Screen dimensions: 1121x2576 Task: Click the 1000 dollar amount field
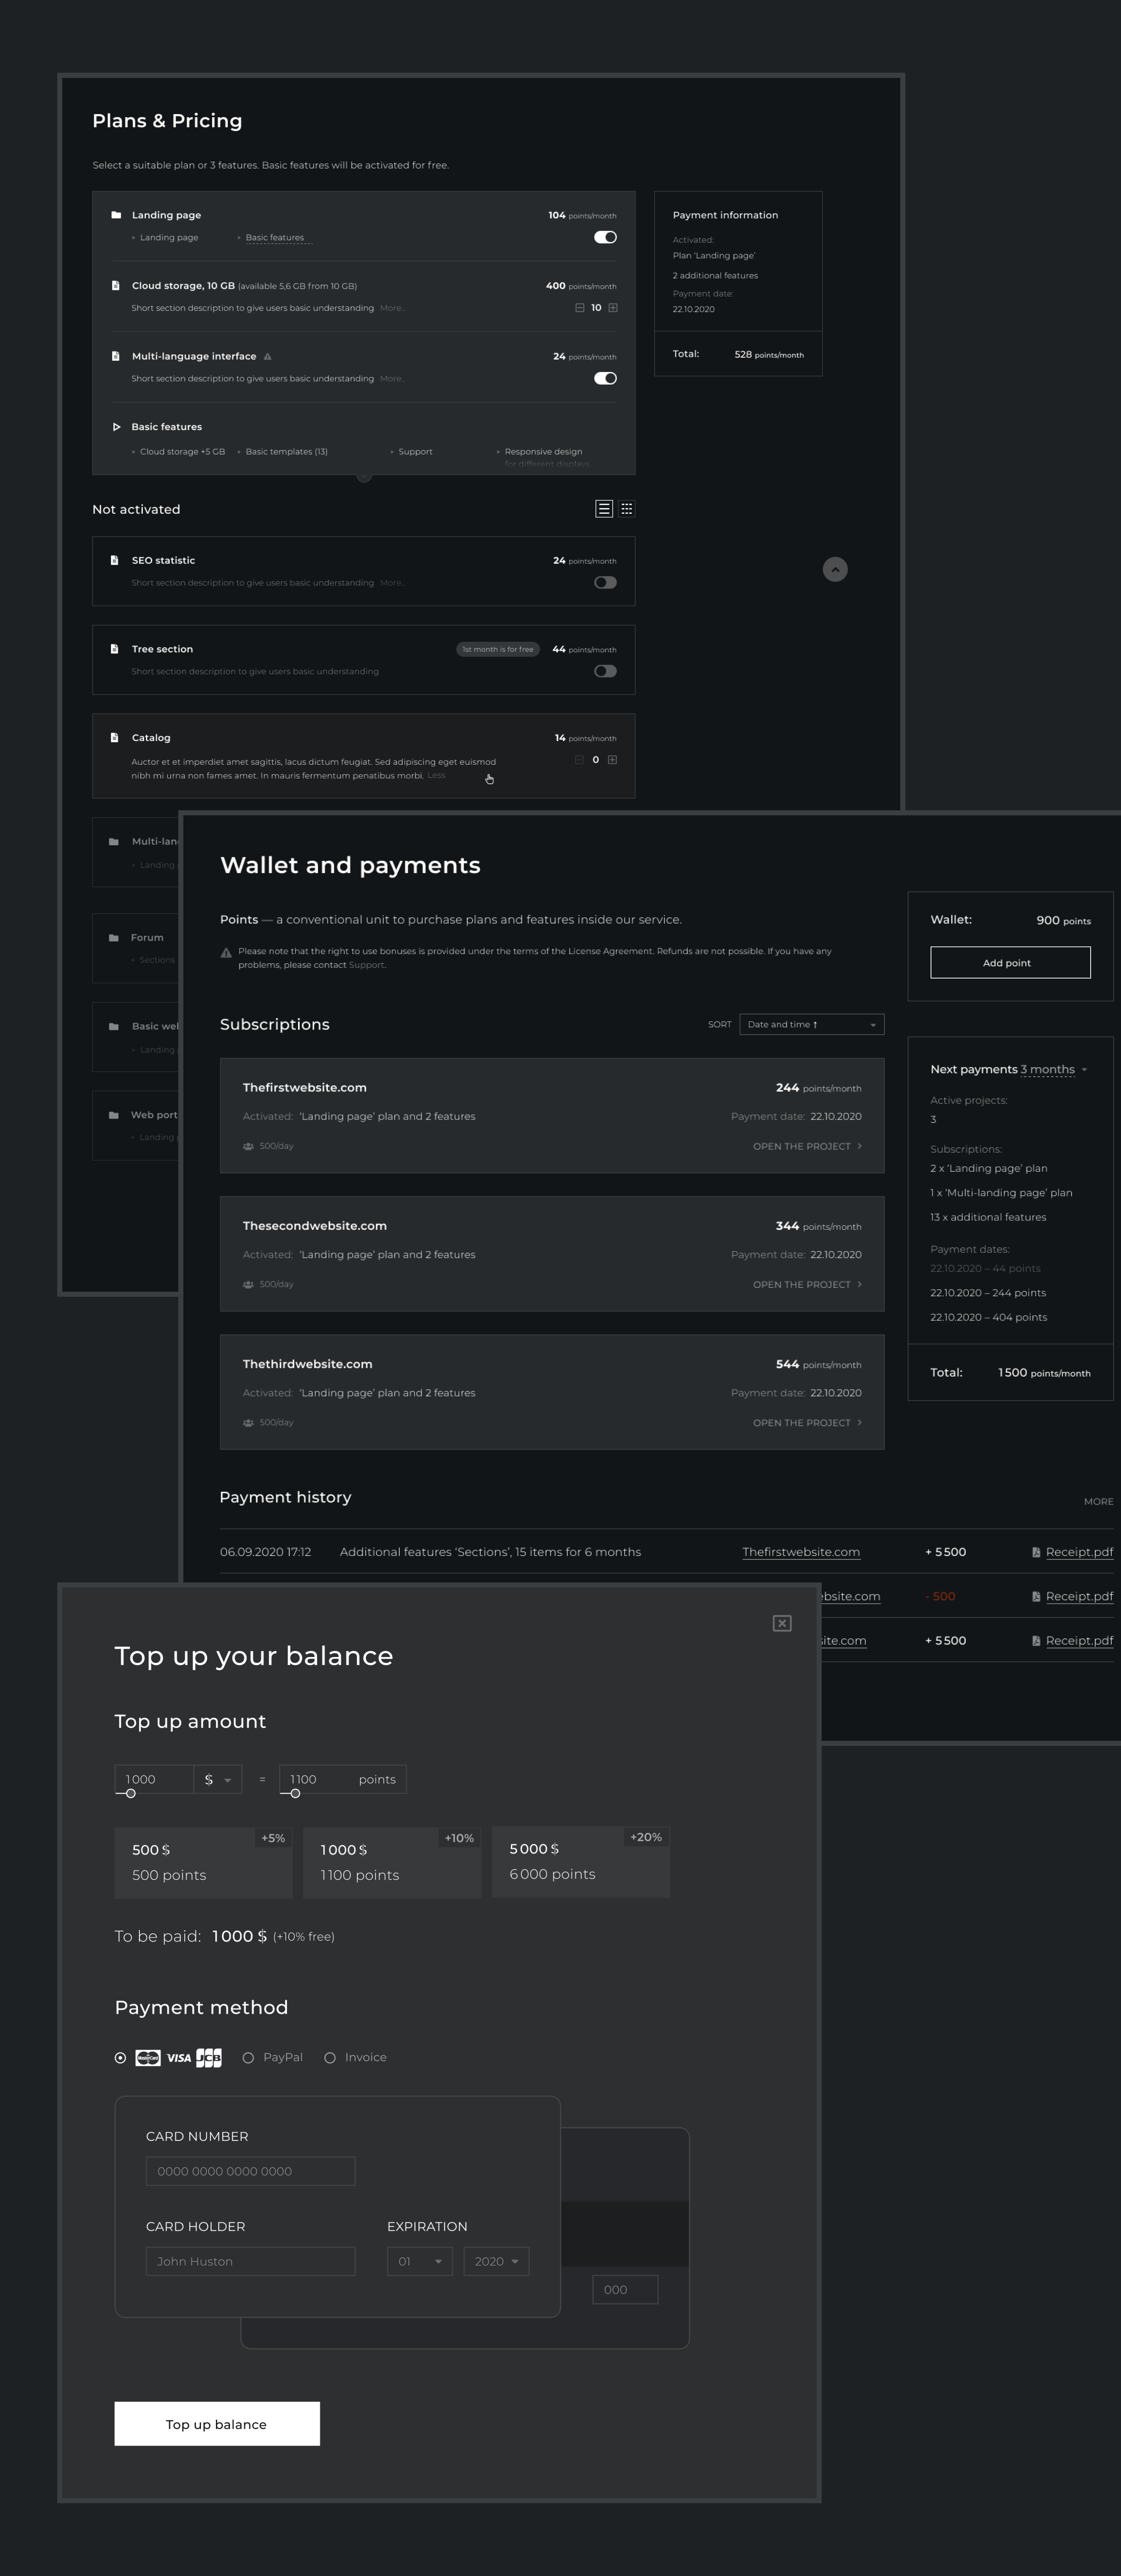pos(154,1779)
